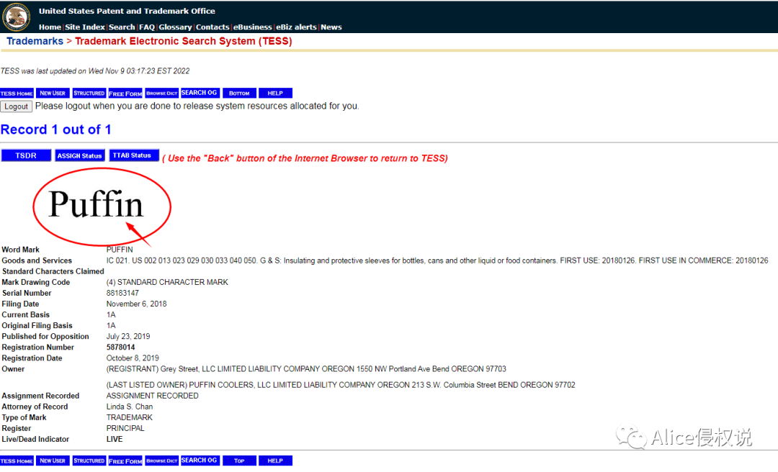Open the Site Index link
The image size is (778, 472).
(85, 27)
